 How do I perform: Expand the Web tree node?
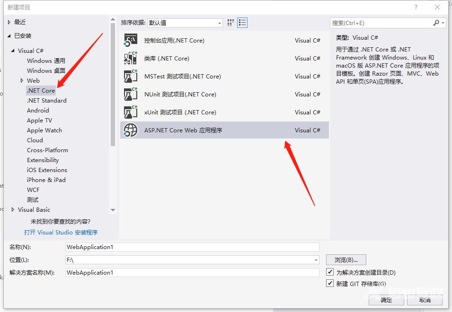tap(22, 80)
